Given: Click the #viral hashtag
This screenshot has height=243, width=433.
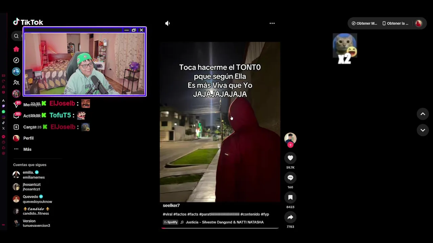Looking at the screenshot, I should pos(167,214).
